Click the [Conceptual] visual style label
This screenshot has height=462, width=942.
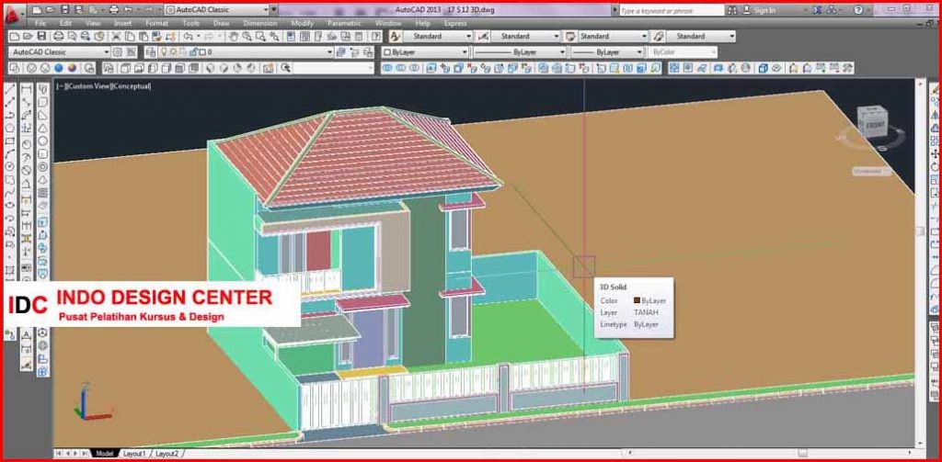pos(131,86)
